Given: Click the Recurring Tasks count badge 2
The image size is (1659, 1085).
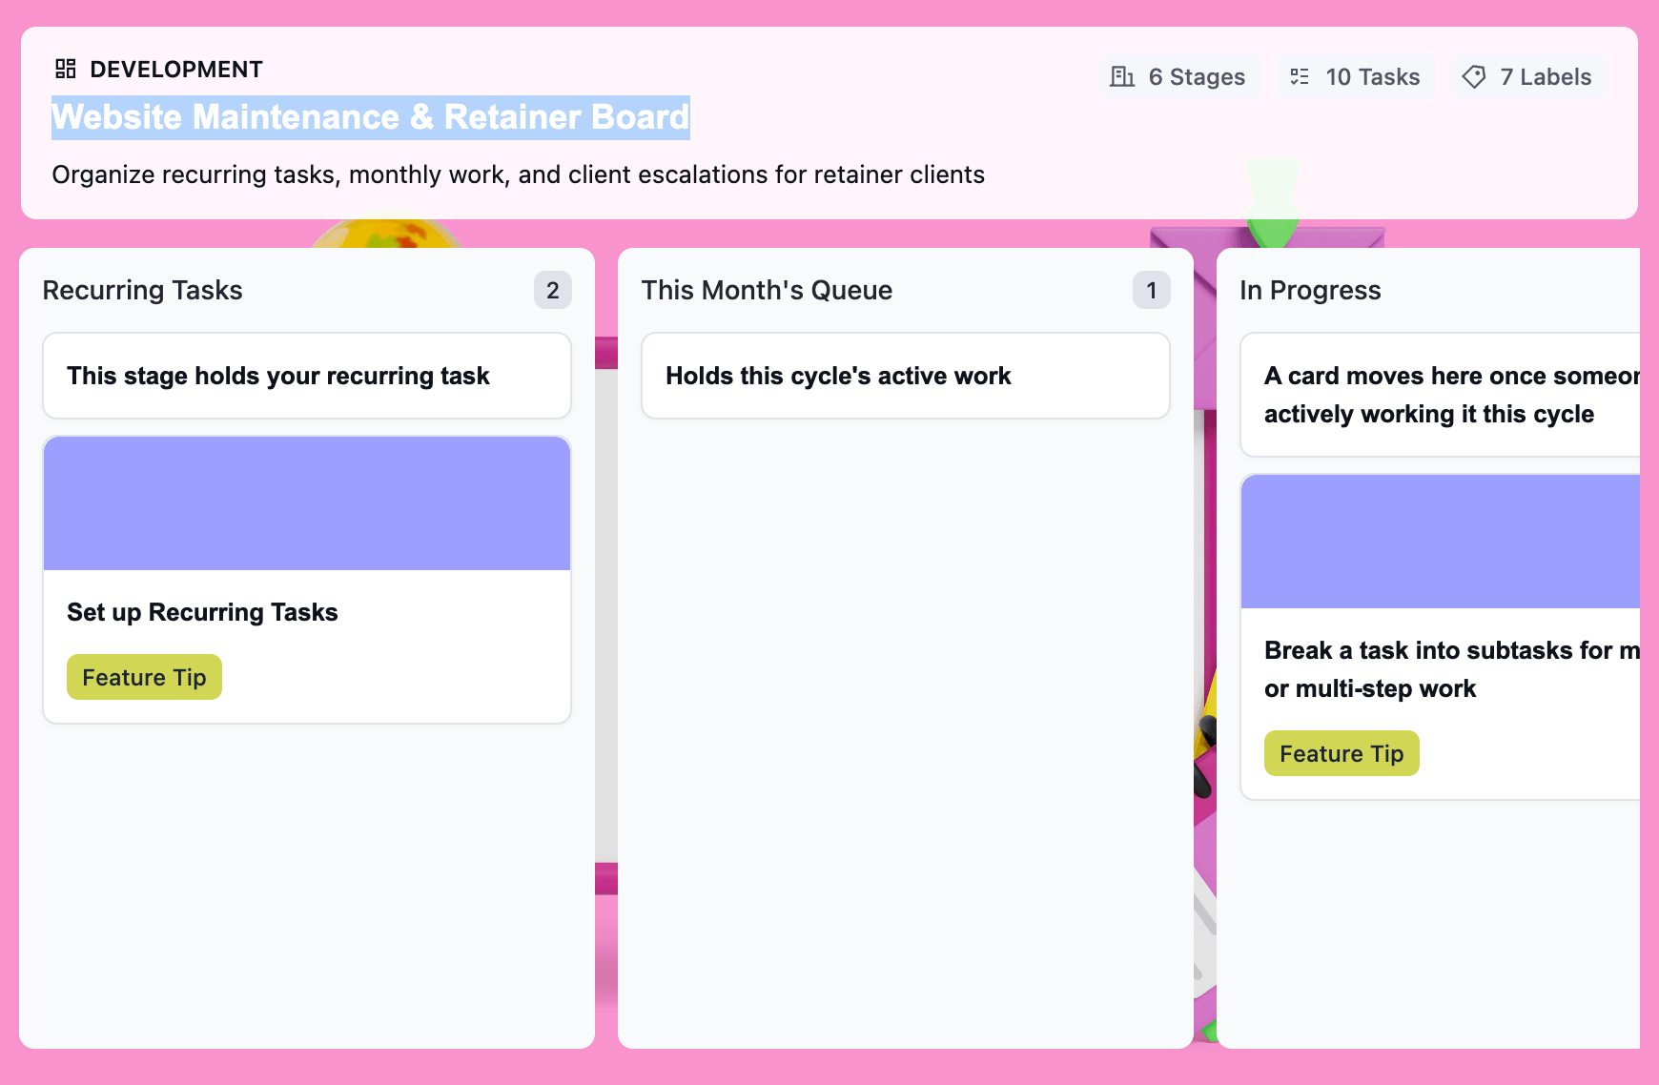Looking at the screenshot, I should point(553,290).
